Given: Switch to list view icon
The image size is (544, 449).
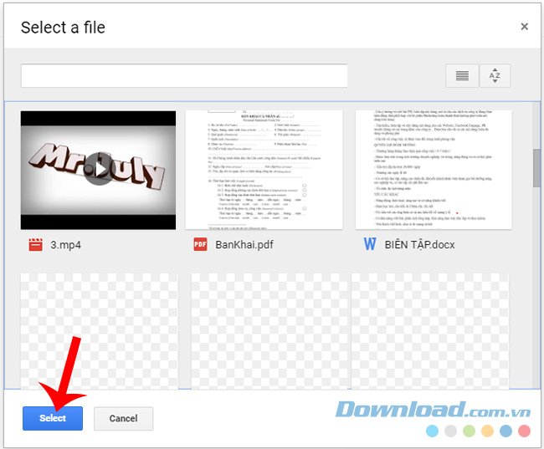Looking at the screenshot, I should (x=462, y=75).
